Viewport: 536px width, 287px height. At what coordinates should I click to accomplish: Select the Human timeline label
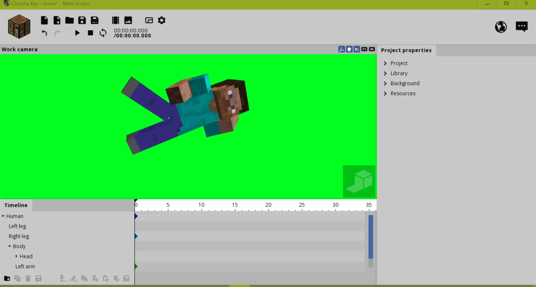15,216
